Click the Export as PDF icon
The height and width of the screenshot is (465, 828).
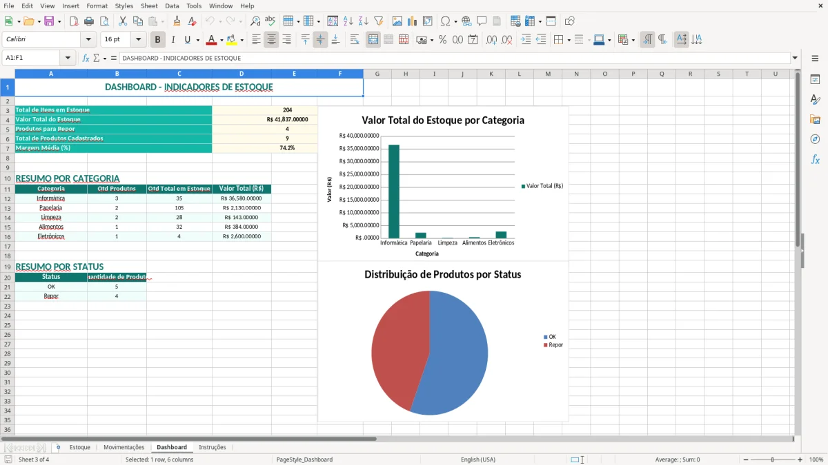click(x=74, y=21)
